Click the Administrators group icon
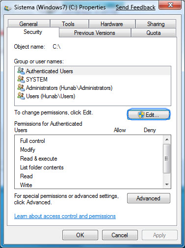Image resolution: width=185 pixels, height=248 pixels. tap(21, 87)
